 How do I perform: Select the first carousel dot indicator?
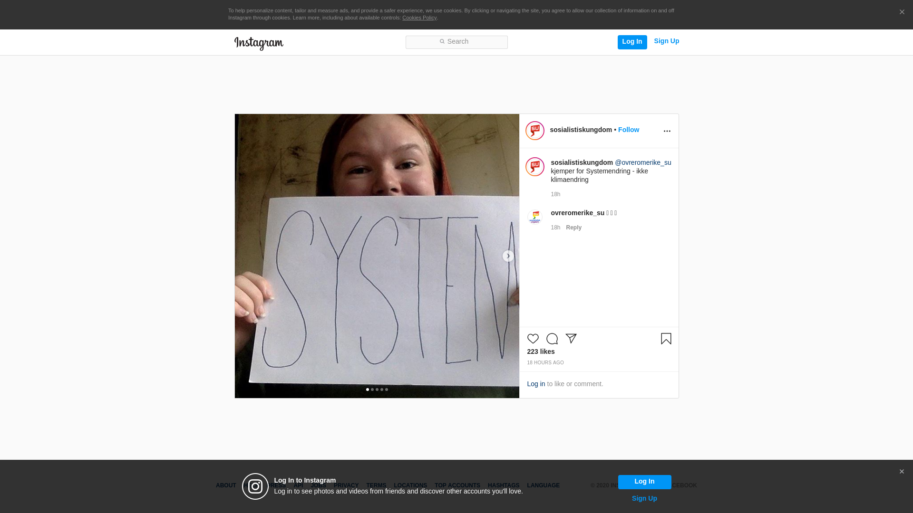point(368,389)
